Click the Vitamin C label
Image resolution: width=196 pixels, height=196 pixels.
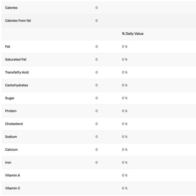(13, 188)
